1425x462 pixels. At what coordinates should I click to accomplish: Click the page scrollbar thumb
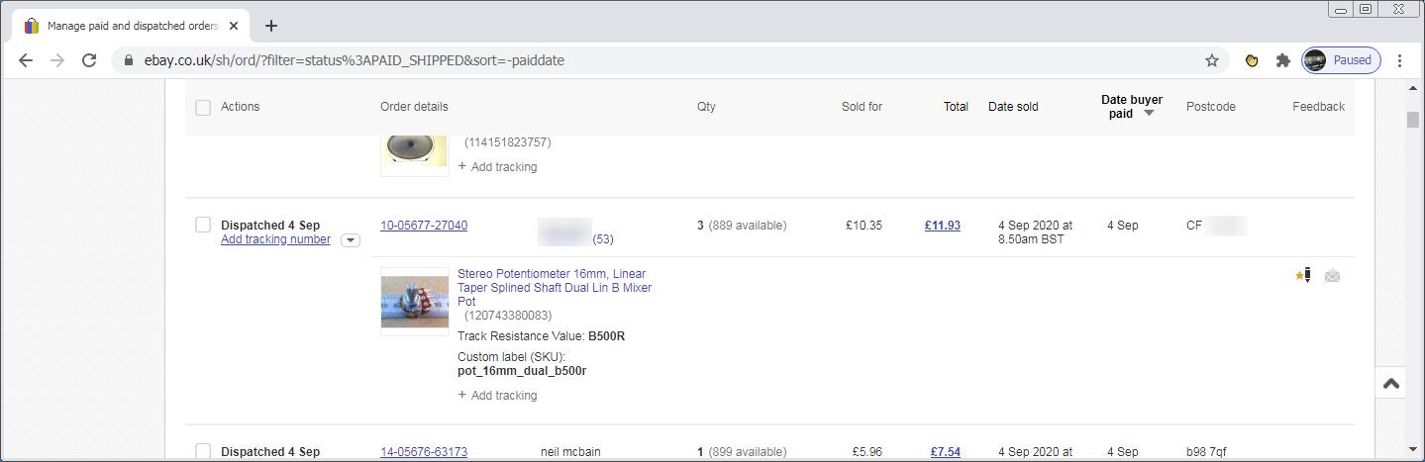1413,120
